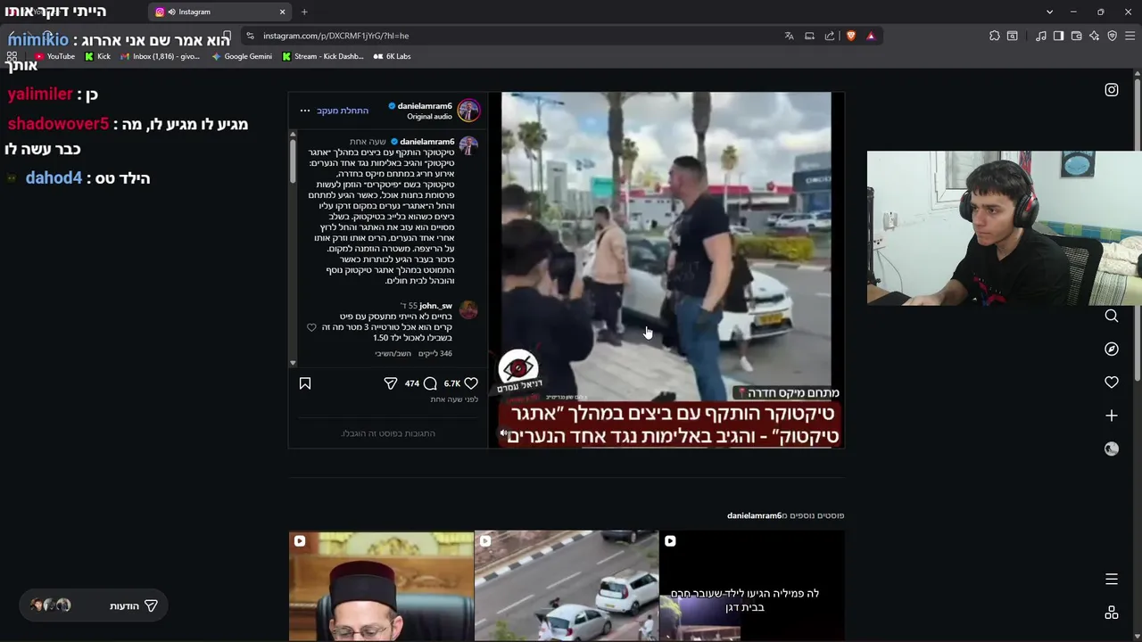Open john._sw's commenter avatar

(468, 309)
